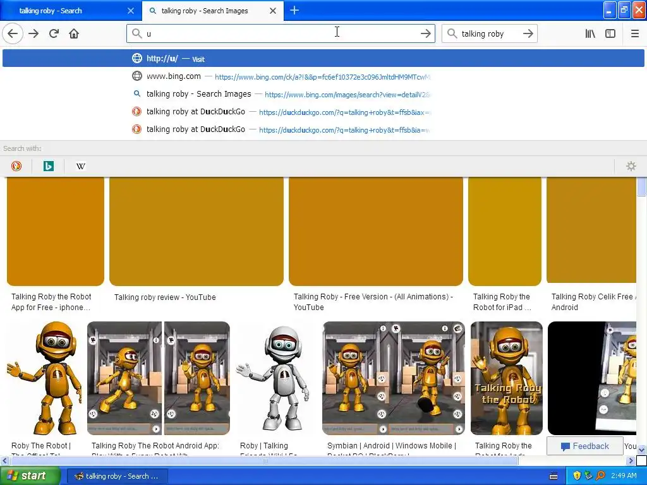
Task: Click the vertical scrollbar down arrow
Action: (641, 449)
